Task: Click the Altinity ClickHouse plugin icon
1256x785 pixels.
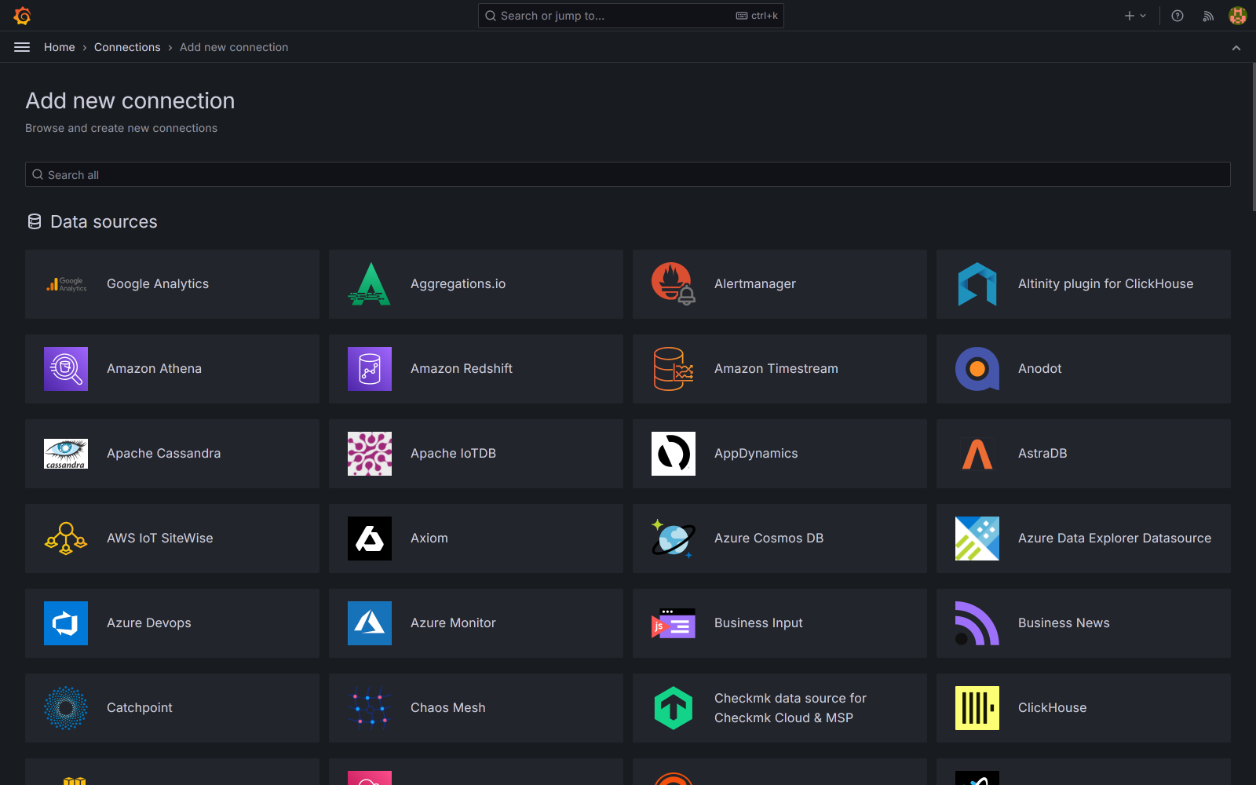Action: click(977, 284)
